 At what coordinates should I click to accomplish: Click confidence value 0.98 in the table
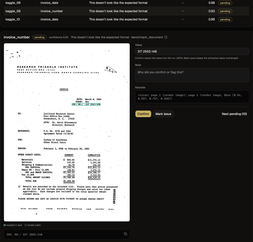pyautogui.click(x=212, y=3)
